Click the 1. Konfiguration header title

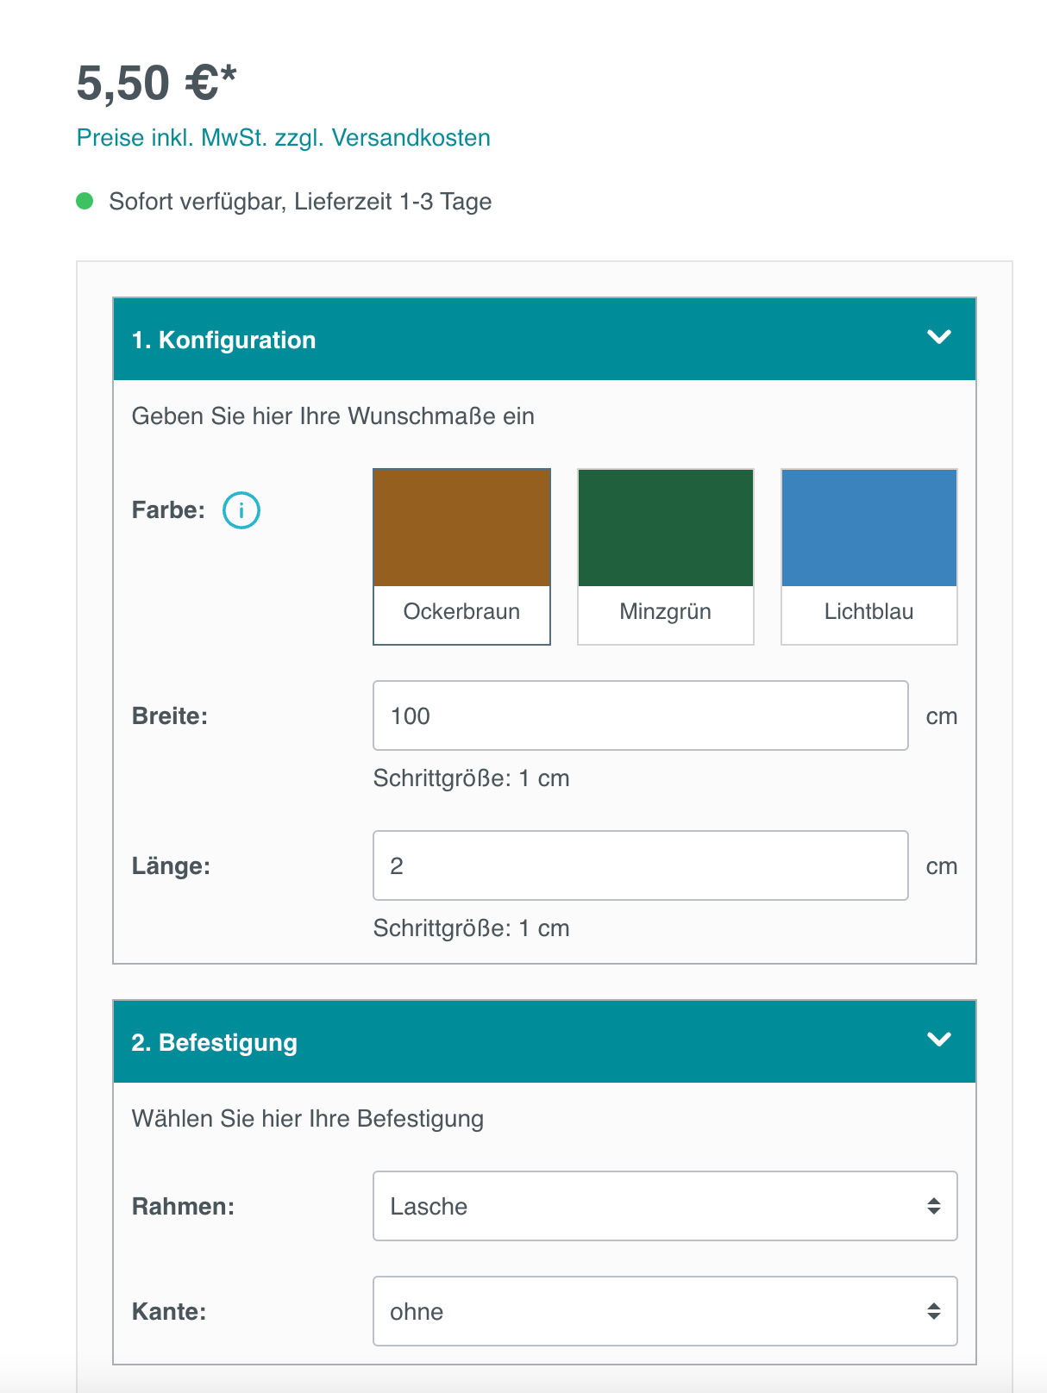[223, 340]
